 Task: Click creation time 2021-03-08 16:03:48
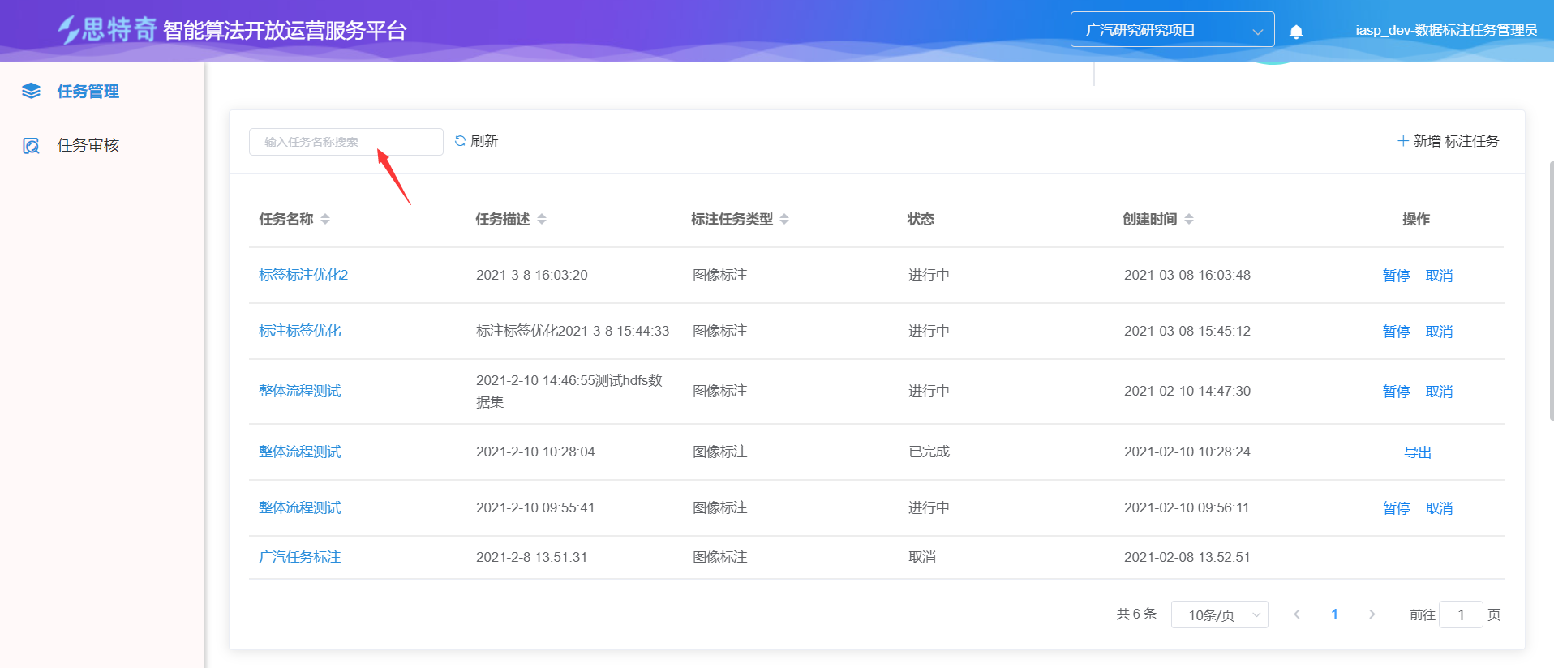(1187, 275)
